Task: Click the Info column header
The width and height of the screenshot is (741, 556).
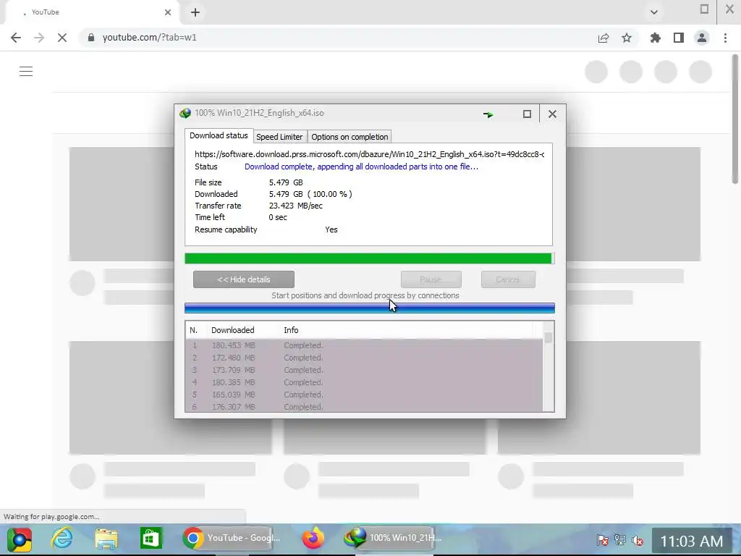Action: tap(291, 330)
